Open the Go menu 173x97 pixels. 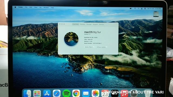(x=40, y=8)
